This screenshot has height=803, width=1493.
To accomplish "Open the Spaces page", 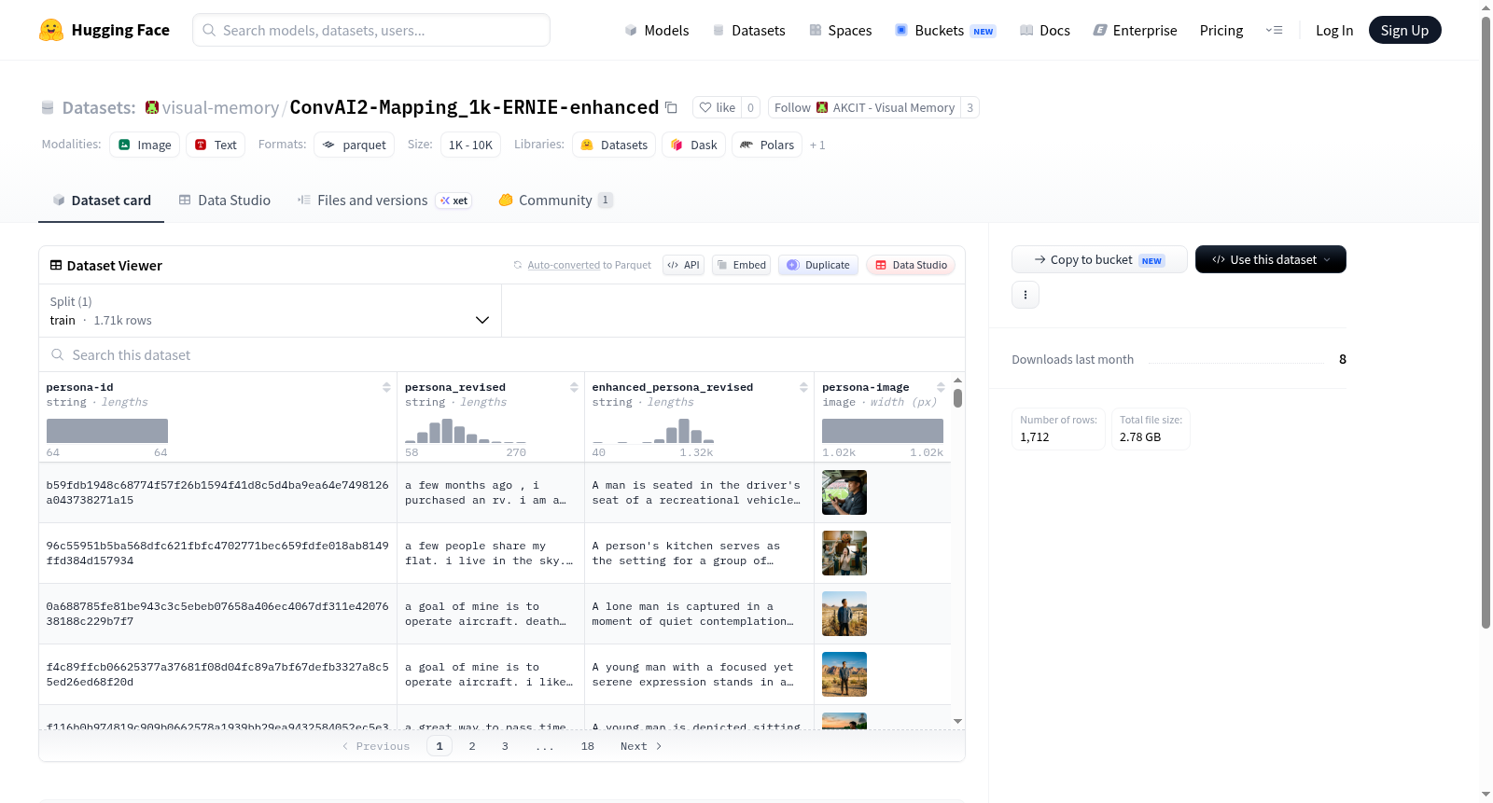I will pyautogui.click(x=840, y=30).
